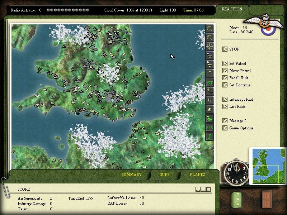Click the house icon in map toolbar
Screen dimensions: 287x215
(210, 109)
